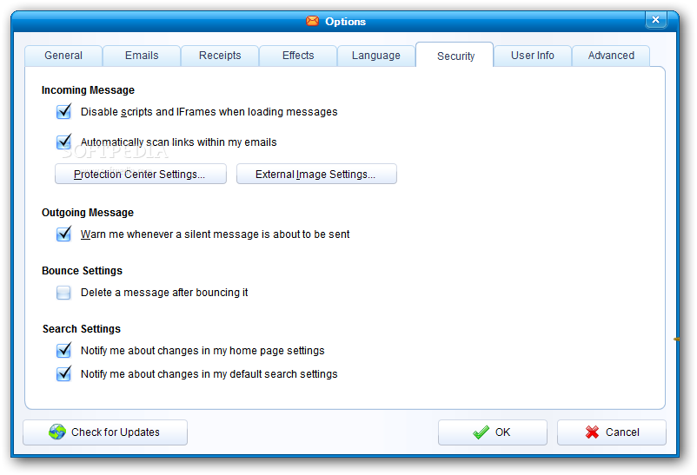This screenshot has width=697, height=475.
Task: Click the Options title text
Action: point(345,22)
